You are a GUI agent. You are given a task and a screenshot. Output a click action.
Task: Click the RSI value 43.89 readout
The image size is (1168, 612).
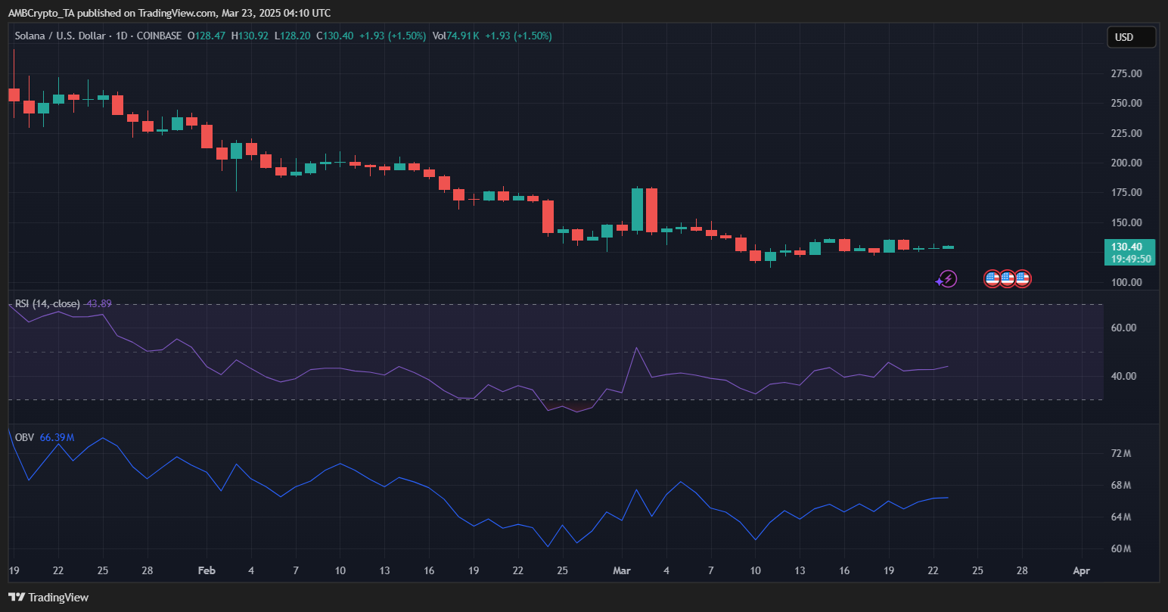click(x=99, y=303)
